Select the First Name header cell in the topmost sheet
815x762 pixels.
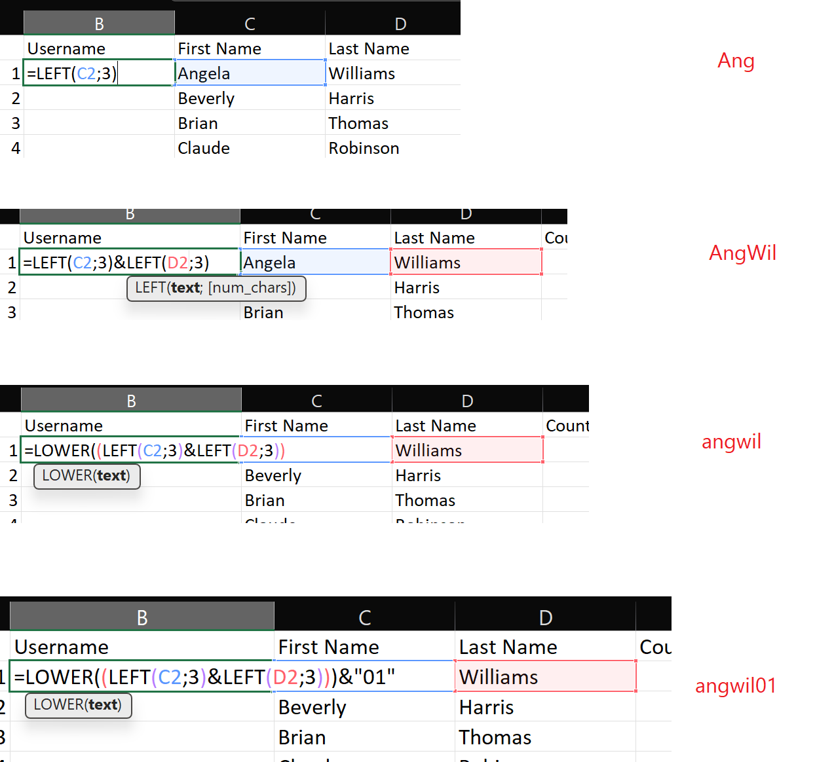(x=250, y=48)
